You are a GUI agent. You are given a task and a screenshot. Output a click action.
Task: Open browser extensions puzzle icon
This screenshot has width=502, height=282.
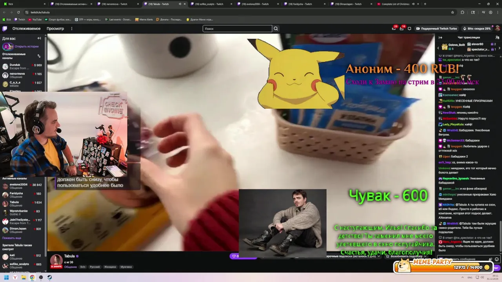462,12
